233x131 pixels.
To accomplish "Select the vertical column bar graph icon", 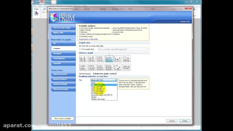I will click(x=109, y=59).
